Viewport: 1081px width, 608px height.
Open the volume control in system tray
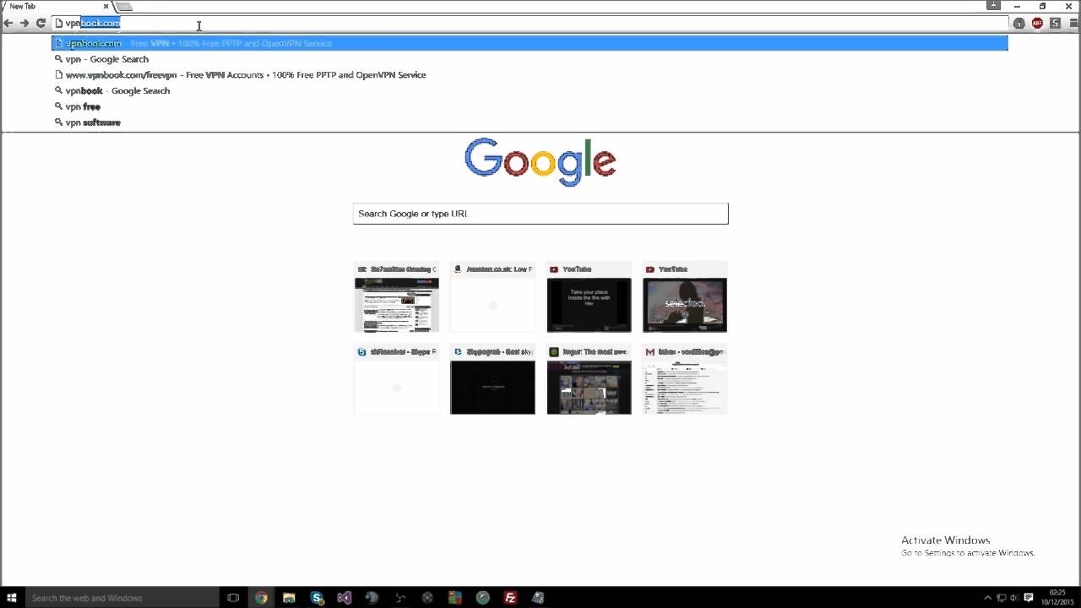[x=1014, y=598]
